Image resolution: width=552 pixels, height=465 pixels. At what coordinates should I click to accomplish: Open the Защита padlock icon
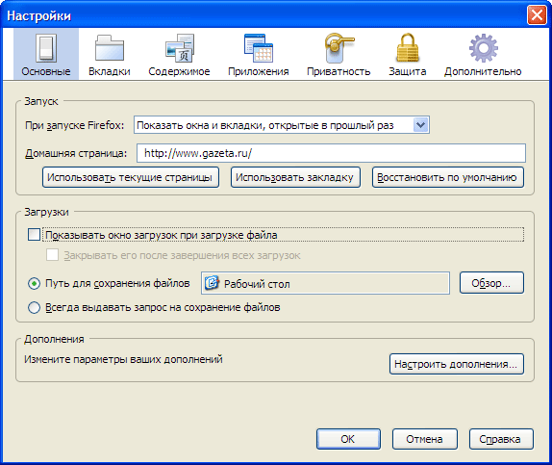[408, 47]
